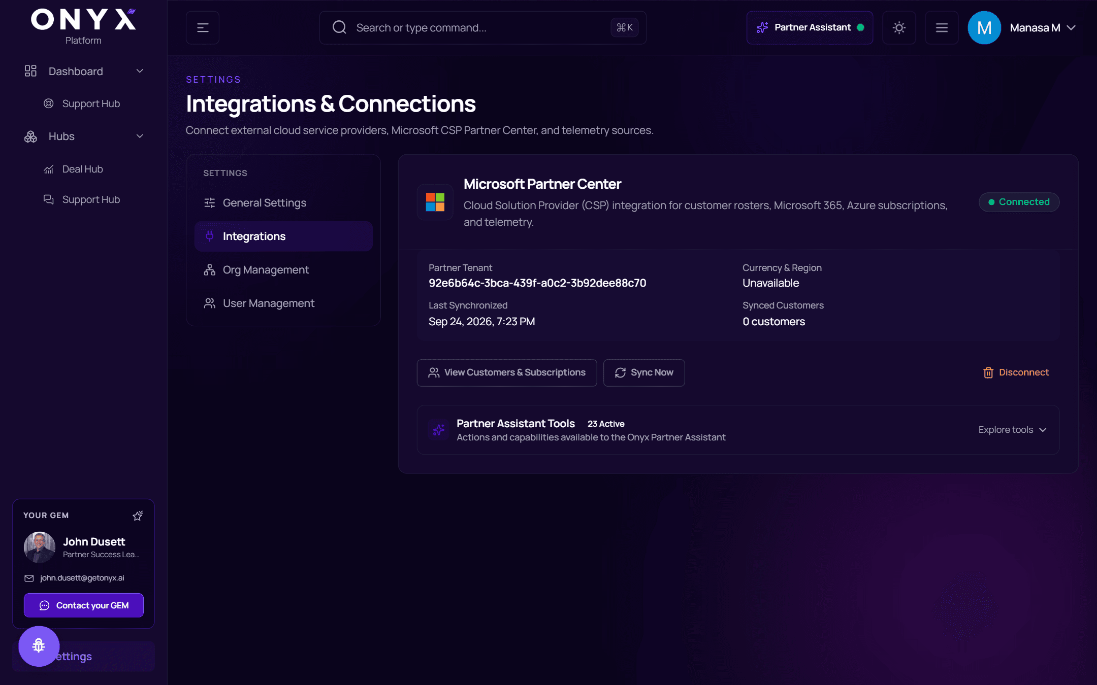Open Deal Hub in the sidebar
Image resolution: width=1097 pixels, height=685 pixels.
tap(82, 169)
